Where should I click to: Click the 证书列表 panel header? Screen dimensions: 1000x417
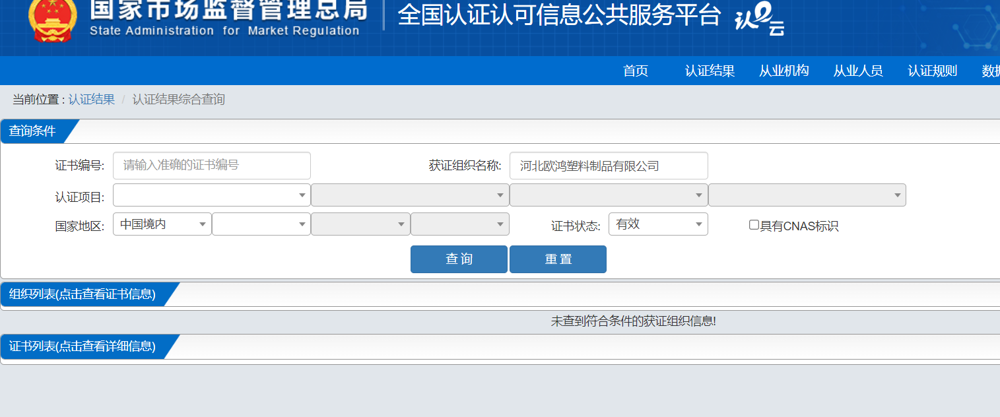[x=83, y=346]
